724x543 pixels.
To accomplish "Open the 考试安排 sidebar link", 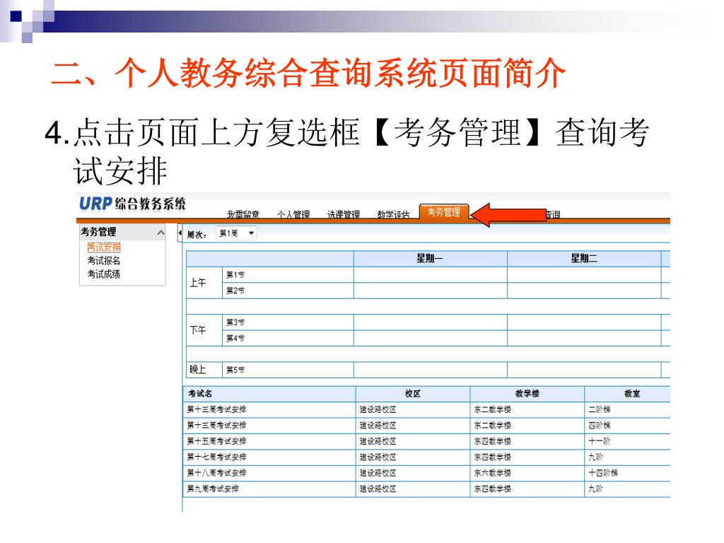I will pos(104,247).
